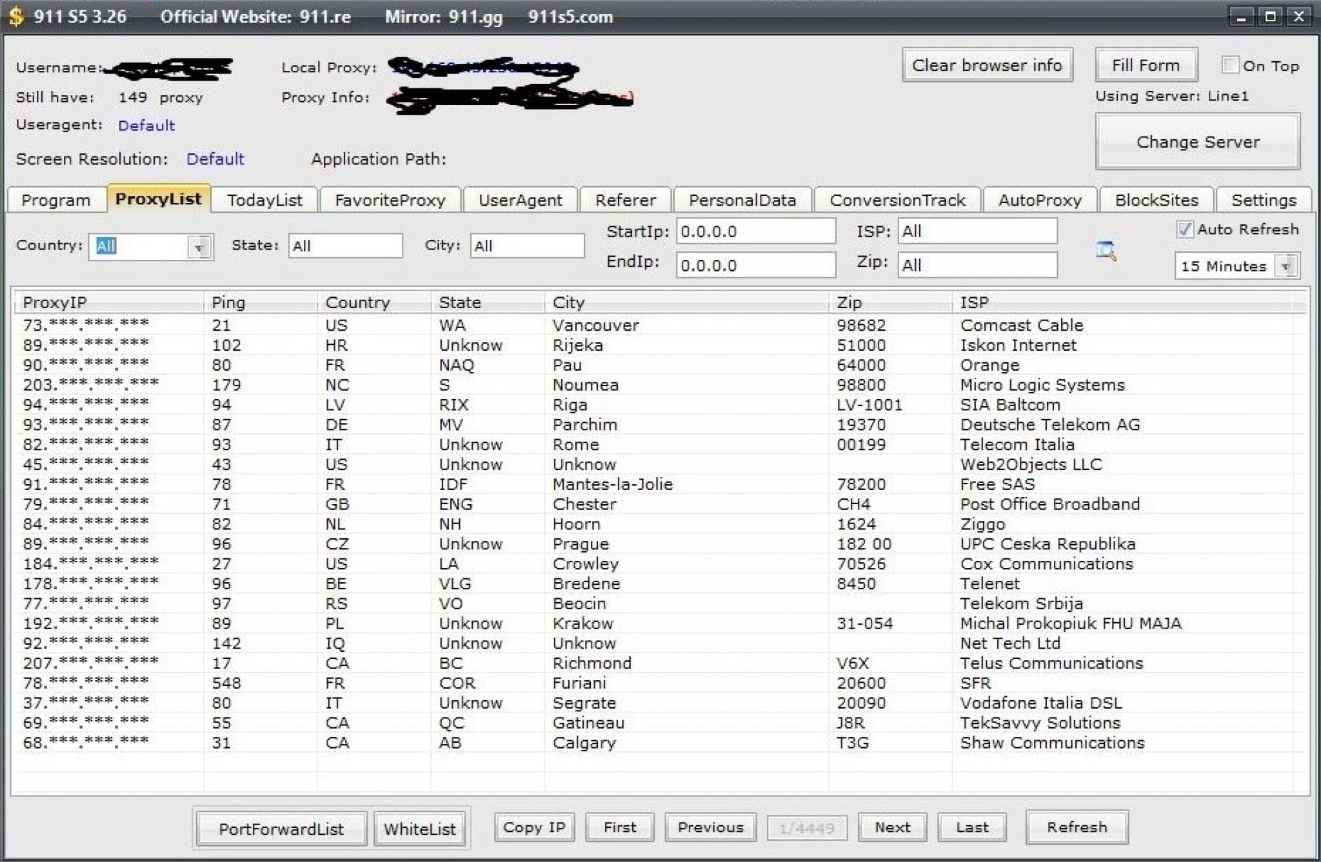This screenshot has height=862, width=1321.
Task: Switch to the AutoProxy tab
Action: [1040, 200]
